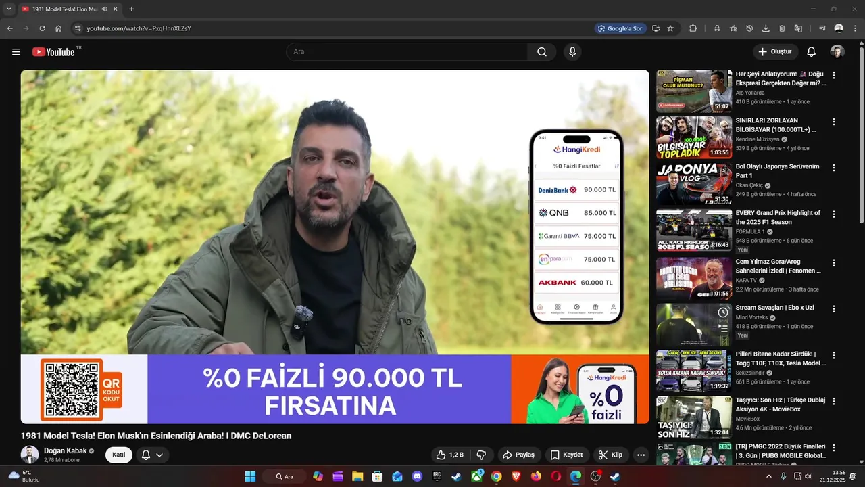Open browser home page button
The height and width of the screenshot is (487, 865).
(x=59, y=28)
